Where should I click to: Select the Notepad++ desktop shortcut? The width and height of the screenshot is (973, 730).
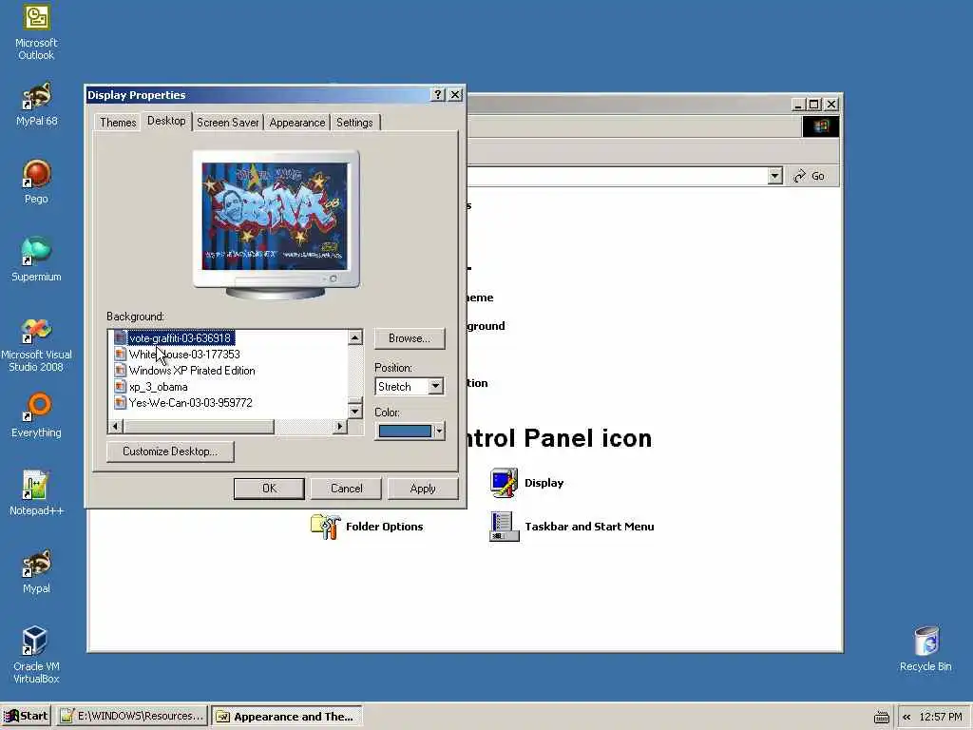click(x=36, y=493)
